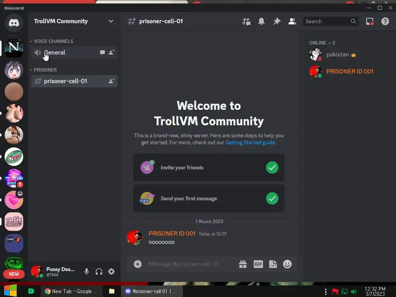
Task: Open the trollface server icon
Action: point(14,264)
